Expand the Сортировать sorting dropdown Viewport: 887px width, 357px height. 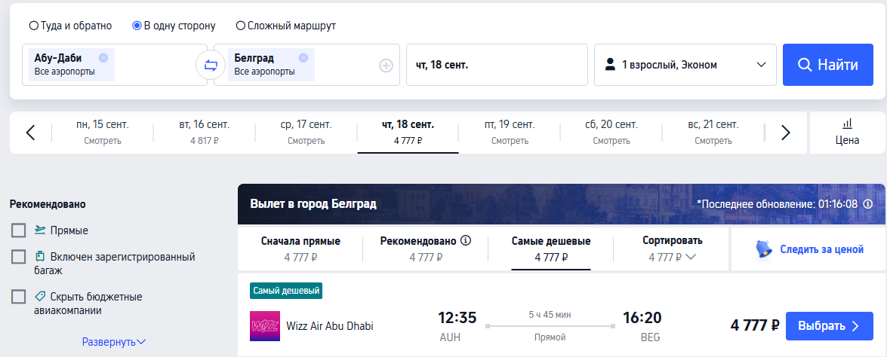click(x=672, y=249)
